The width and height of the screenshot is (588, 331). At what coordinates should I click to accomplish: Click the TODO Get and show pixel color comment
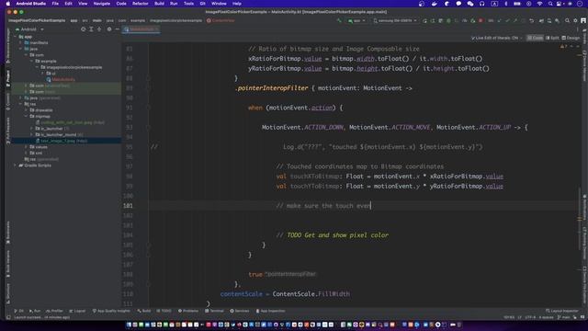click(333, 235)
